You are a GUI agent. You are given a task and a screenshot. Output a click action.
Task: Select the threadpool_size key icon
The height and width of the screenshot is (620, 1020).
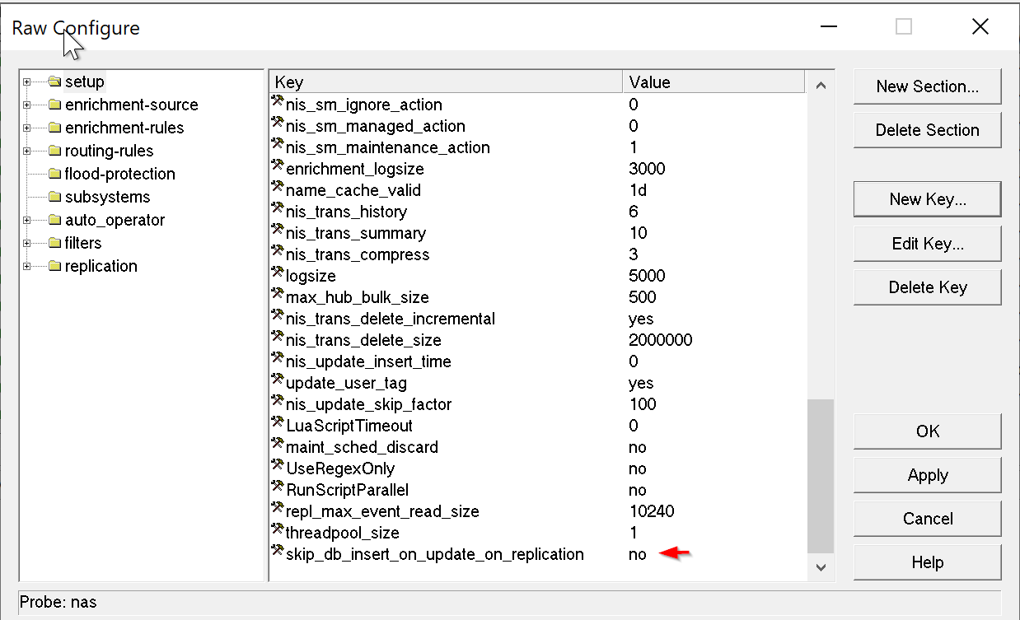pyautogui.click(x=278, y=532)
